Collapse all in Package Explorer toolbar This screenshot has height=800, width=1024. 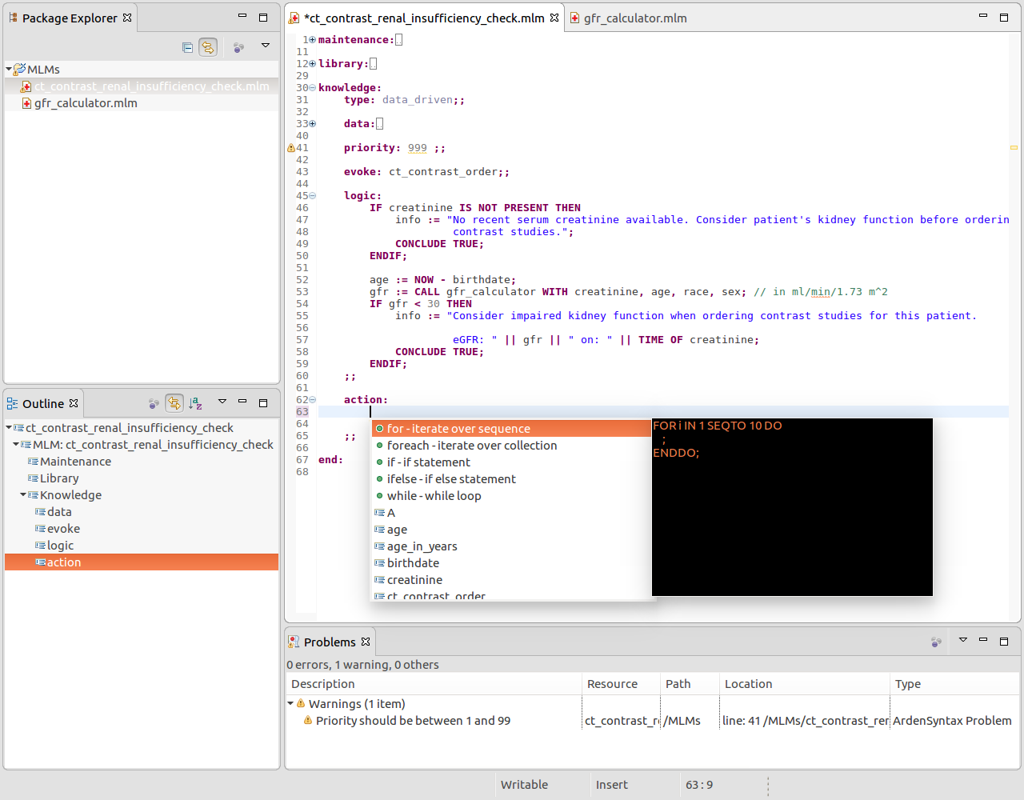pos(187,47)
